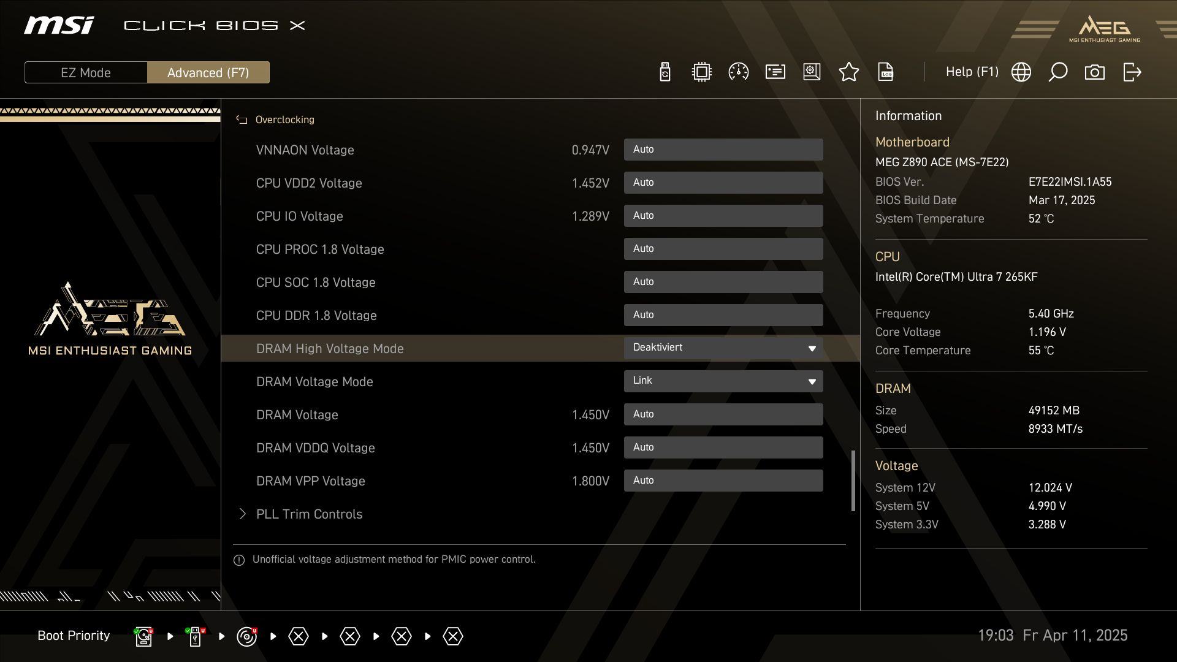Click the LOG file icon
The width and height of the screenshot is (1177, 662).
885,72
